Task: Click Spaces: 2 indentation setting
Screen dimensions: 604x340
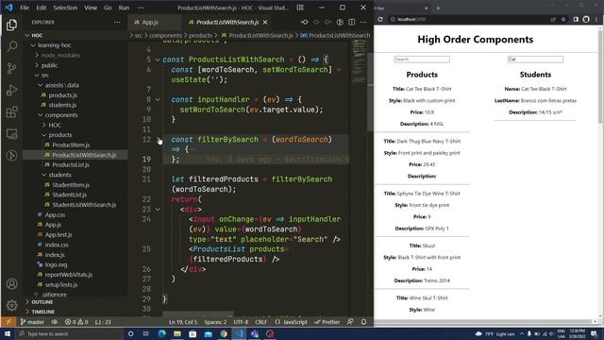Action: tap(215, 322)
